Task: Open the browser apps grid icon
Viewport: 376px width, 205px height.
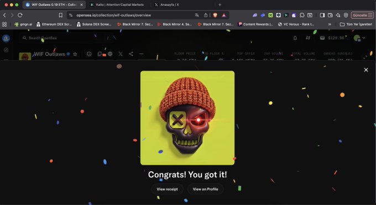Action: (x=4, y=24)
